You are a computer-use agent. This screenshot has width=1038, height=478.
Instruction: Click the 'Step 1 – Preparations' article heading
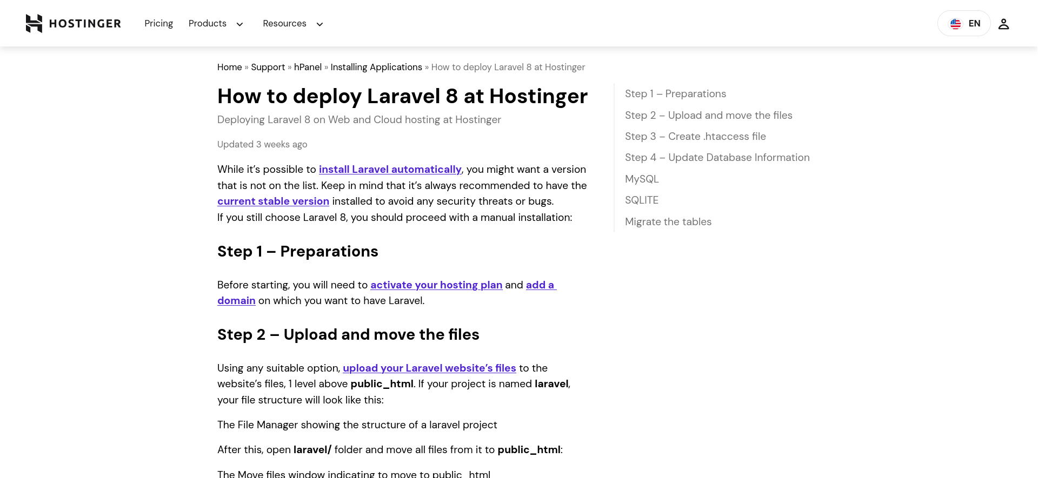[298, 251]
